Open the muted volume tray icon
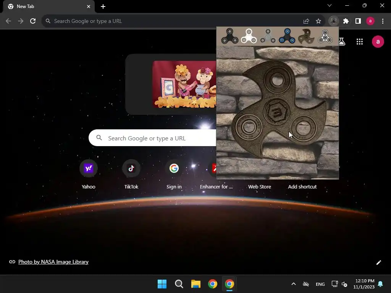The width and height of the screenshot is (391, 293). [344, 284]
